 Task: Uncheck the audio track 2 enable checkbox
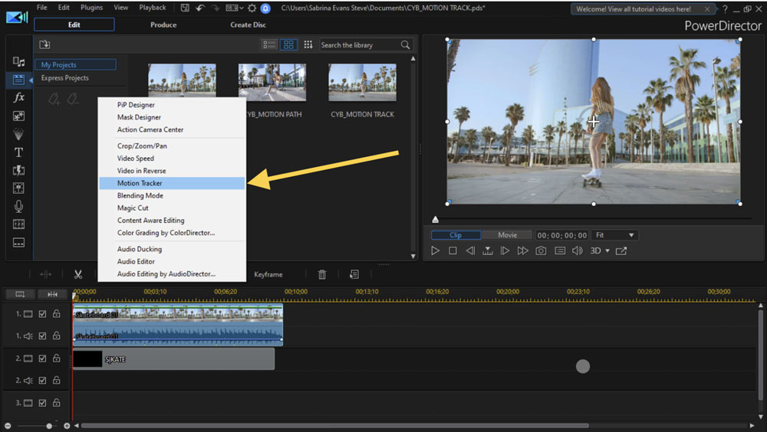point(43,381)
